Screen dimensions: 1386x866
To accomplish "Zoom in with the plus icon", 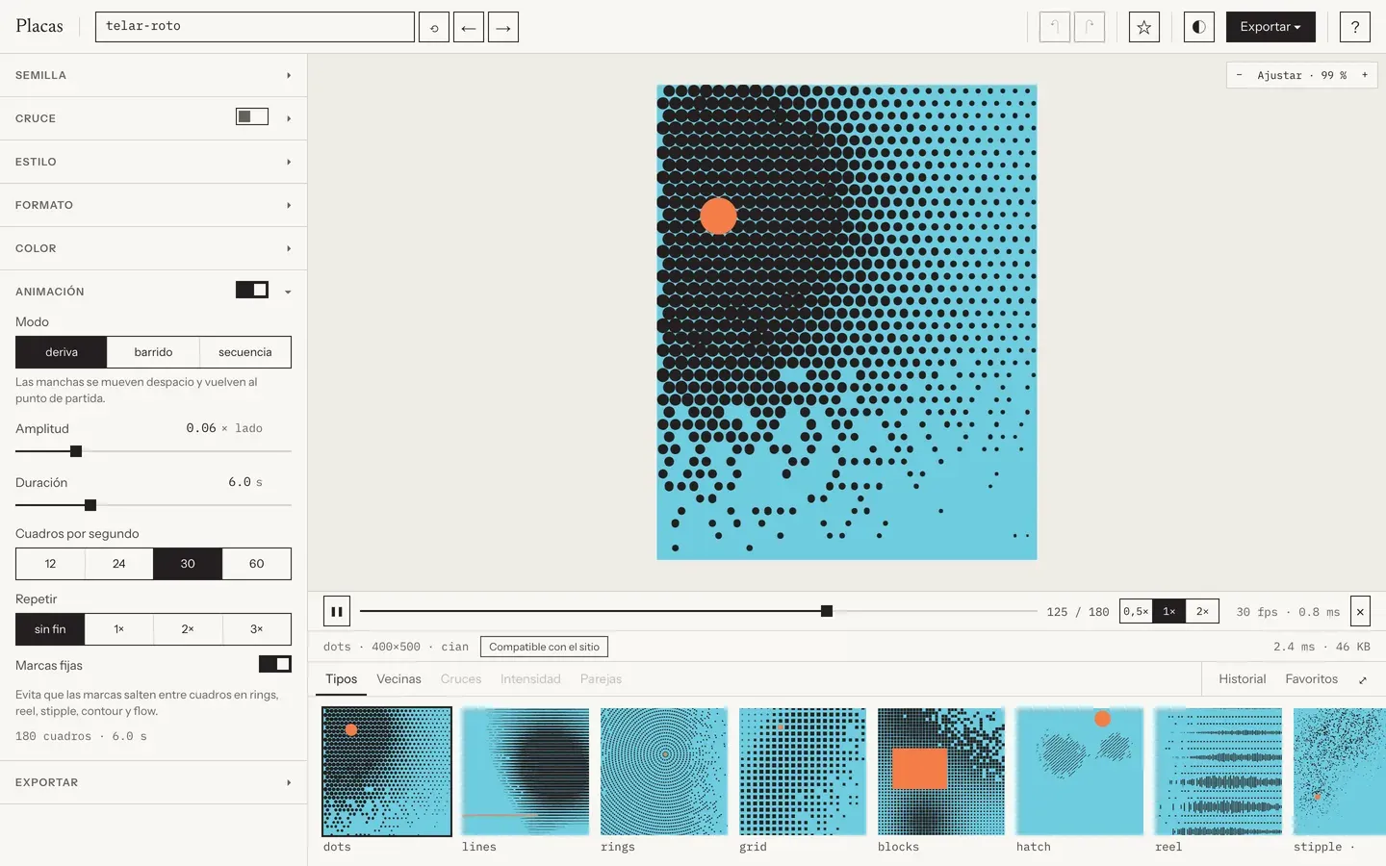I will click(x=1365, y=75).
